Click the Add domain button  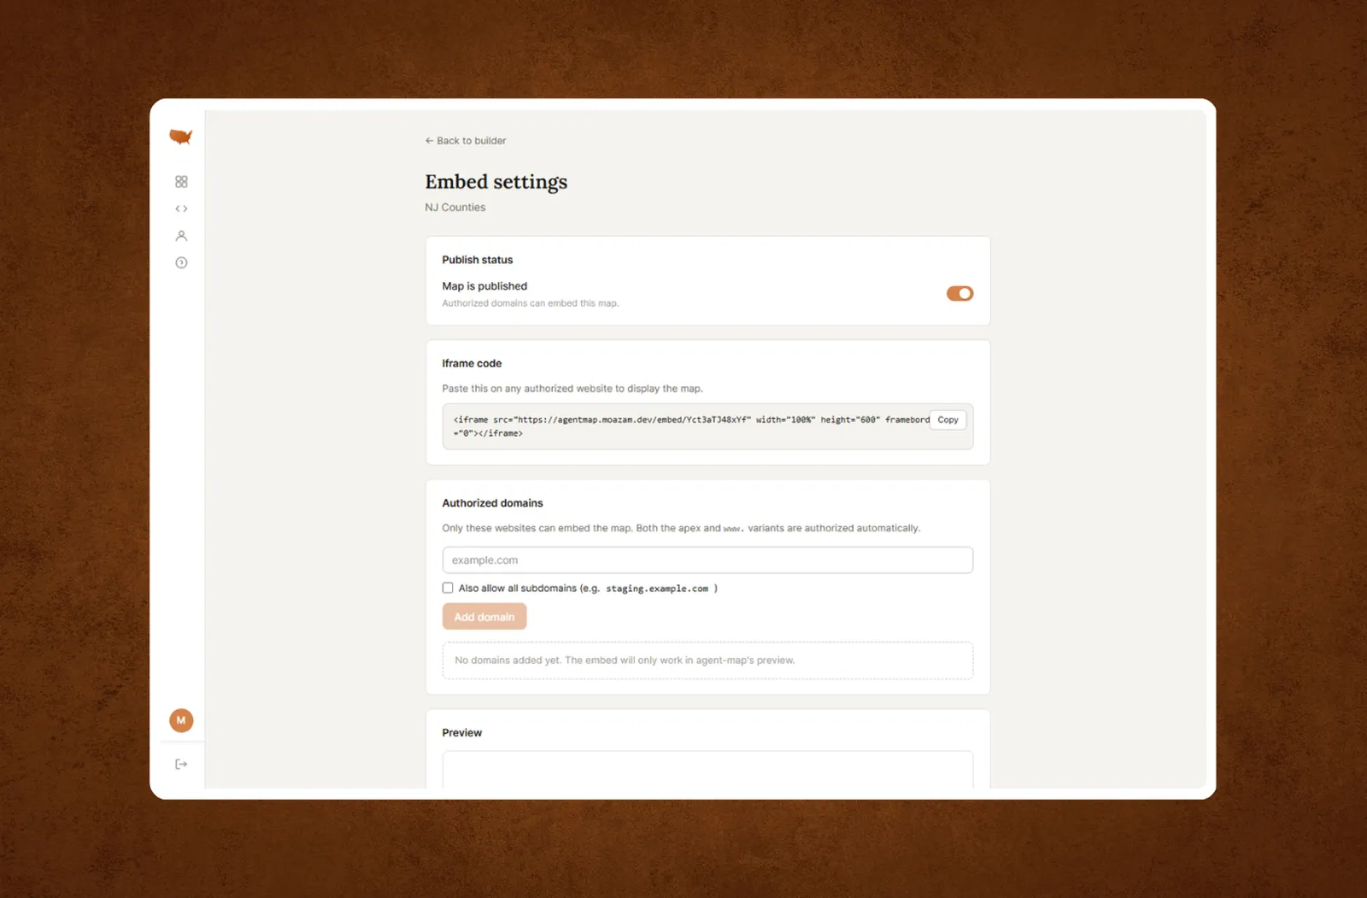[x=484, y=617]
